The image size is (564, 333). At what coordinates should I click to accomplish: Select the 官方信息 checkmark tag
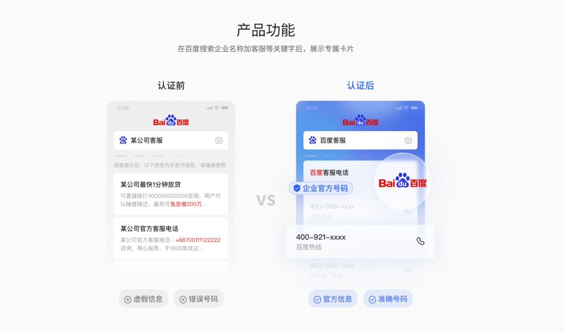[x=333, y=299]
